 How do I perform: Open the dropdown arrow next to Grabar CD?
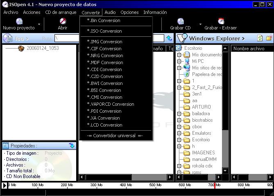point(200,24)
